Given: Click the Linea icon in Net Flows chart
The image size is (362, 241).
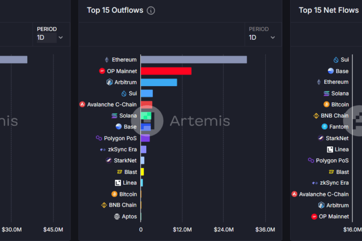Looking at the screenshot, I should point(330,149).
